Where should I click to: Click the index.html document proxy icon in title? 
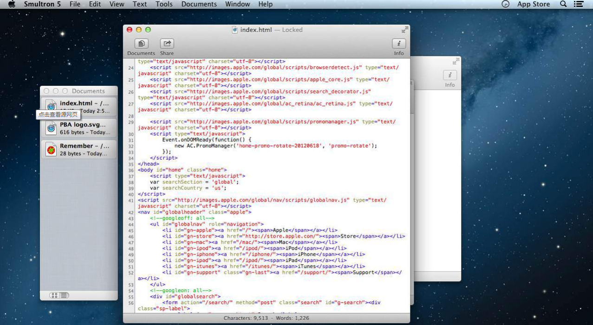(x=235, y=30)
